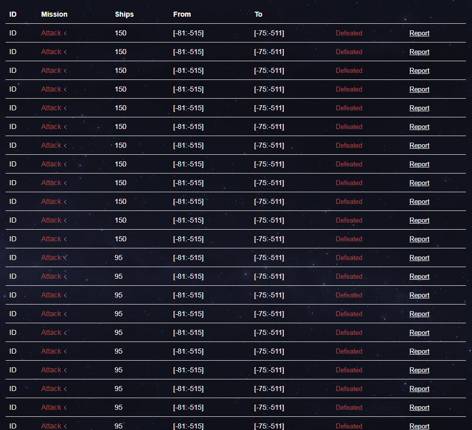This screenshot has height=430, width=472.
Task: Select the 150 ships value in first row
Action: click(120, 33)
